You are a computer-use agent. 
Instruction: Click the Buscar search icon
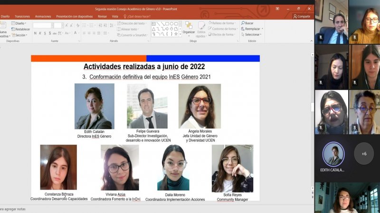tap(243, 23)
